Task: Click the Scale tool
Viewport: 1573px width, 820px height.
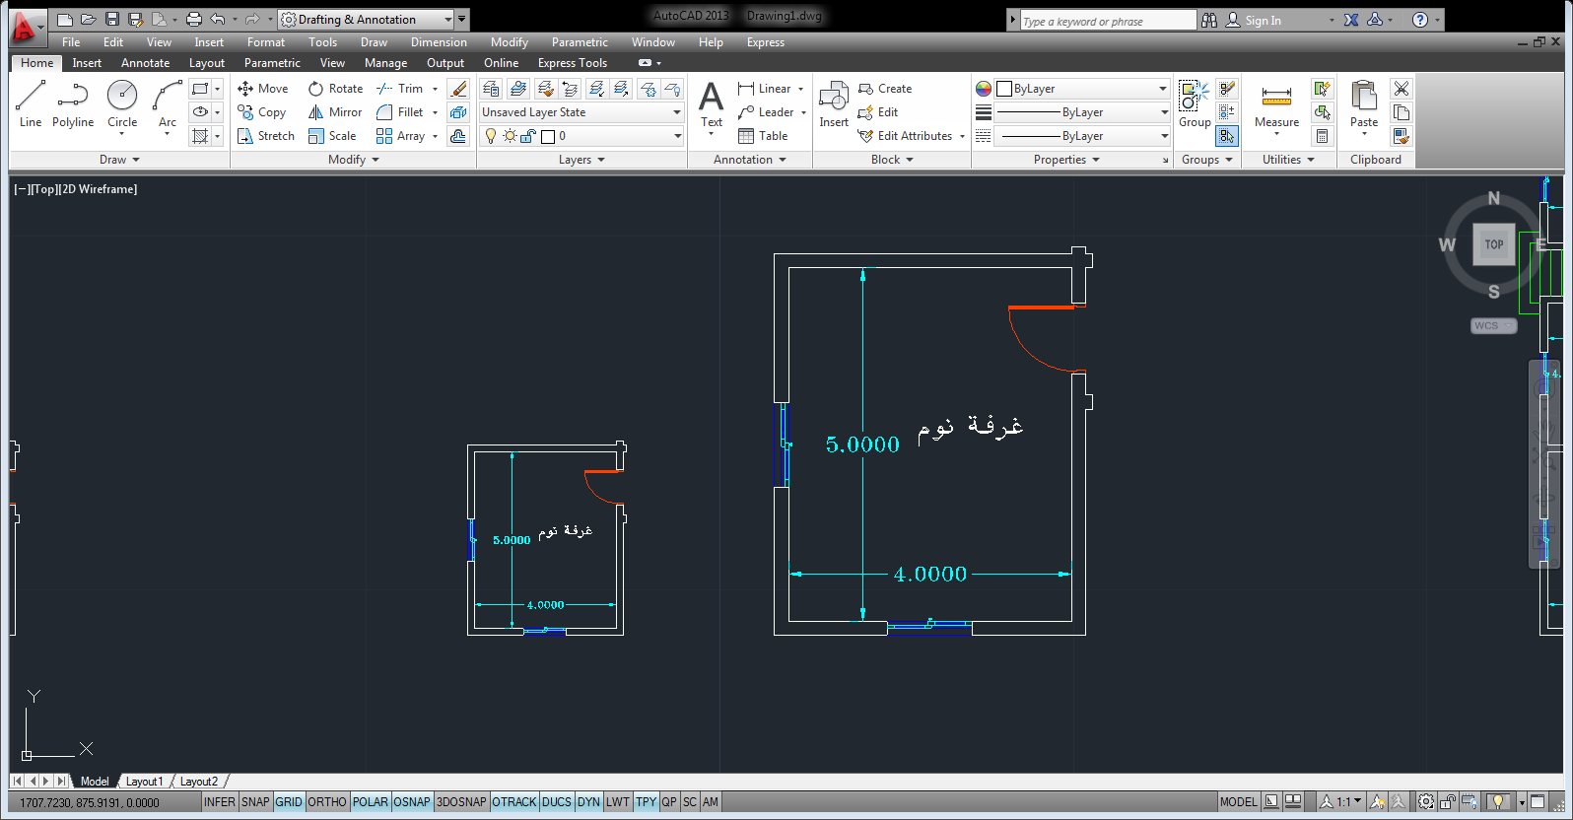Action: (332, 136)
